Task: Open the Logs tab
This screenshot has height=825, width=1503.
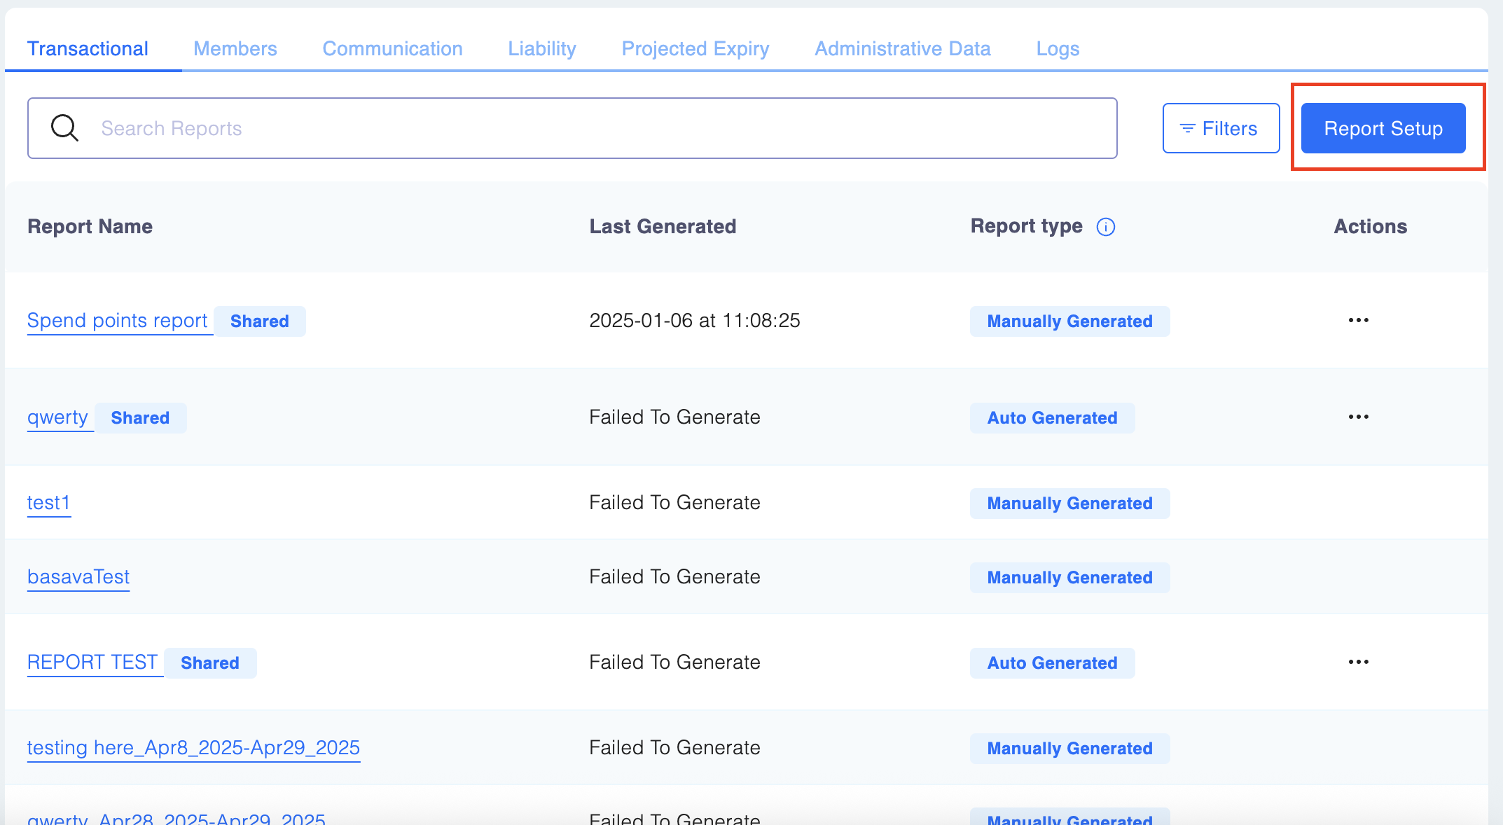Action: pos(1058,48)
